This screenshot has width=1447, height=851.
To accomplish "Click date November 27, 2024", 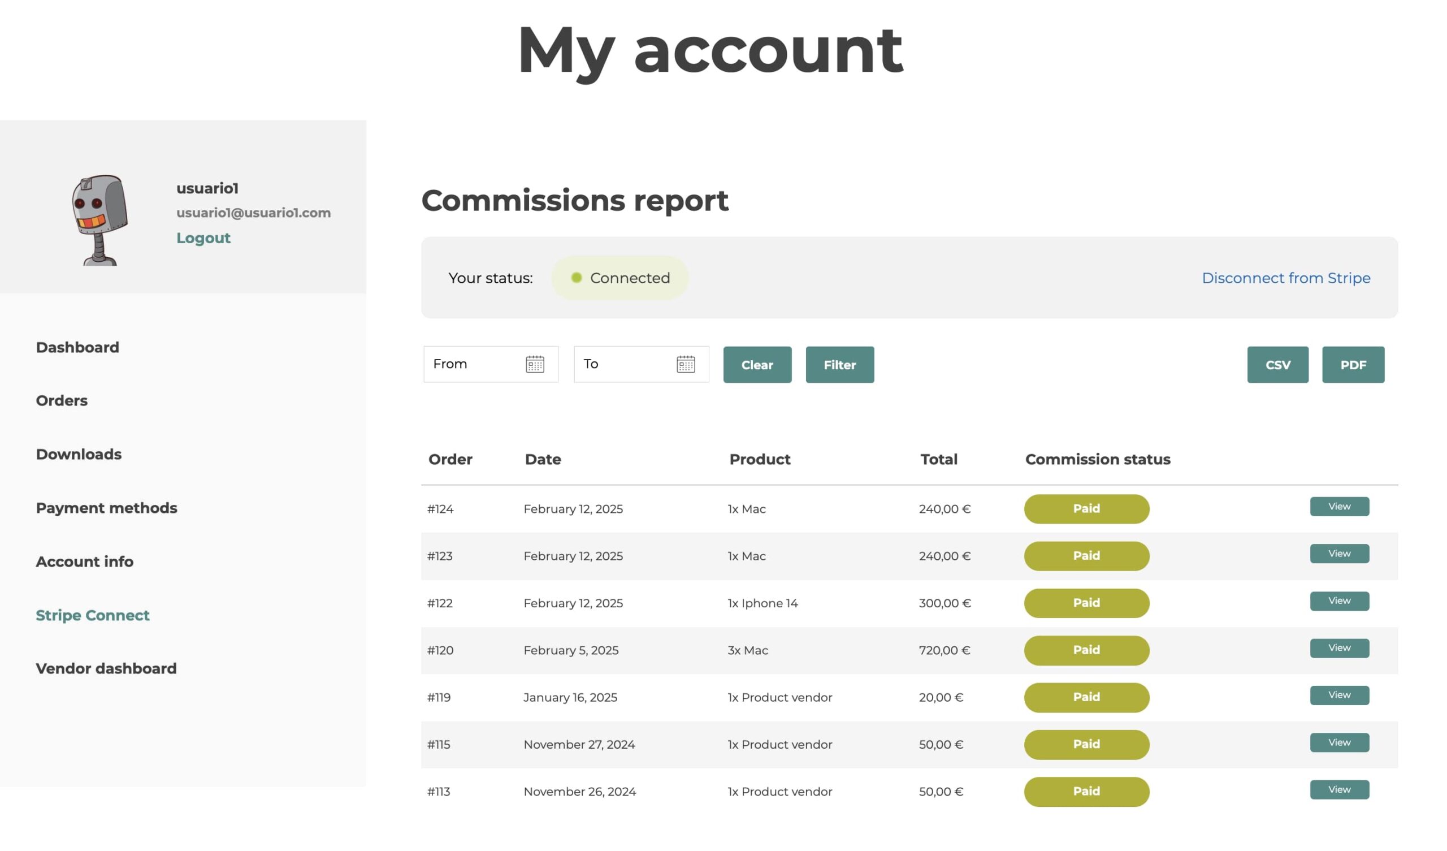I will pyautogui.click(x=579, y=745).
